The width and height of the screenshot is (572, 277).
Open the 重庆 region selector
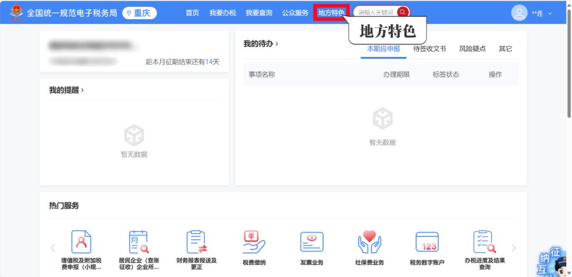pos(139,13)
